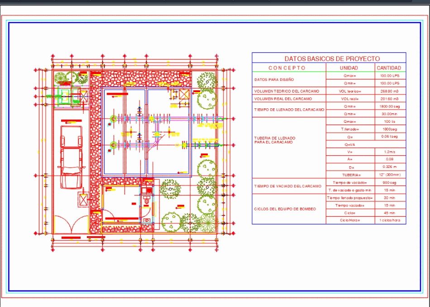Select the upper green pump circle symbol

pyautogui.click(x=113, y=118)
